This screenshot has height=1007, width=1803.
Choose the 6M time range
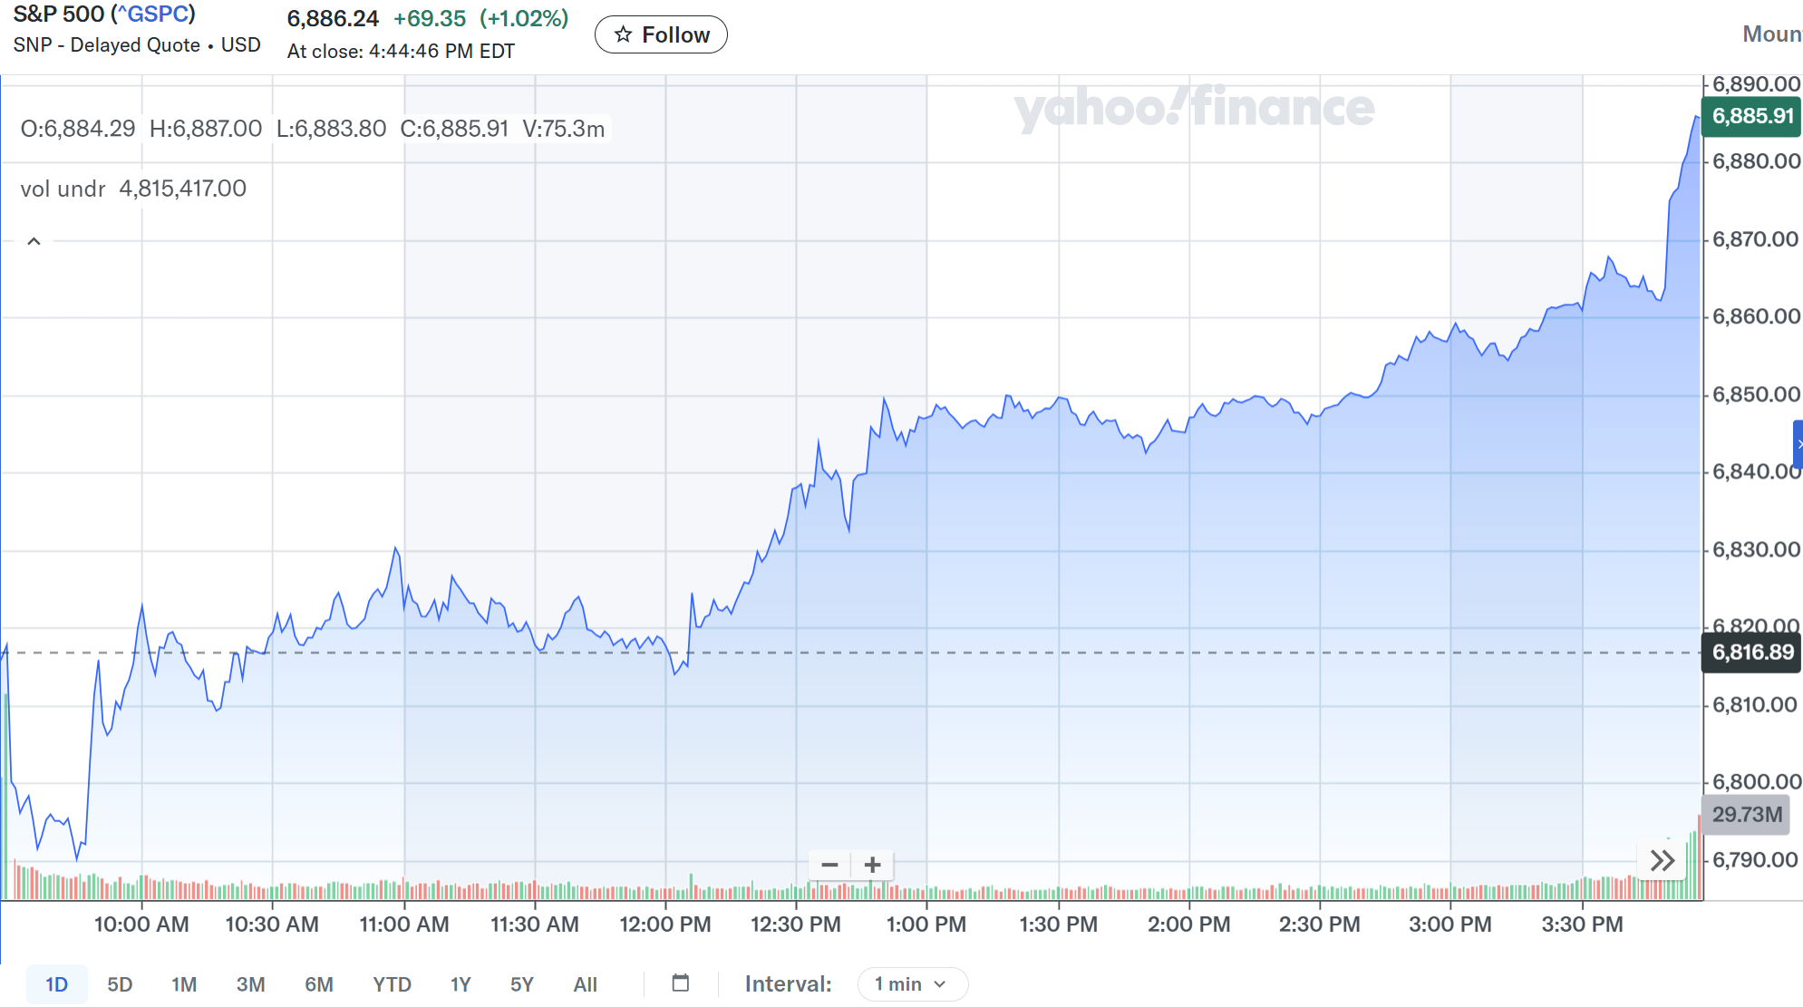[x=318, y=984]
